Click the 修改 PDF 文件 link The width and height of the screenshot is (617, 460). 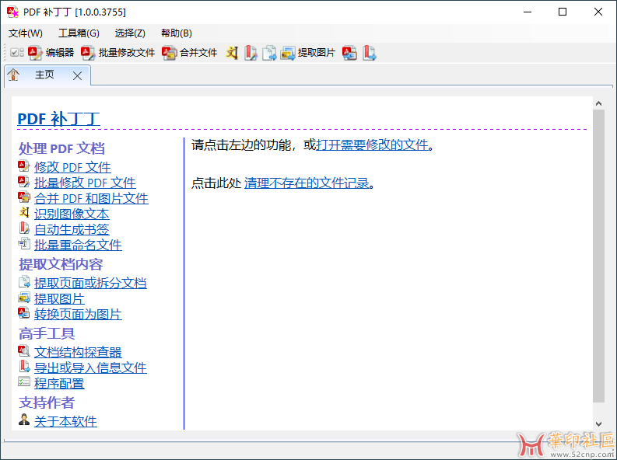72,167
